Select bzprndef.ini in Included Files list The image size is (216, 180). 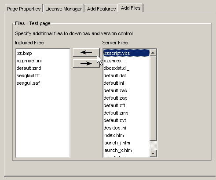click(x=29, y=61)
